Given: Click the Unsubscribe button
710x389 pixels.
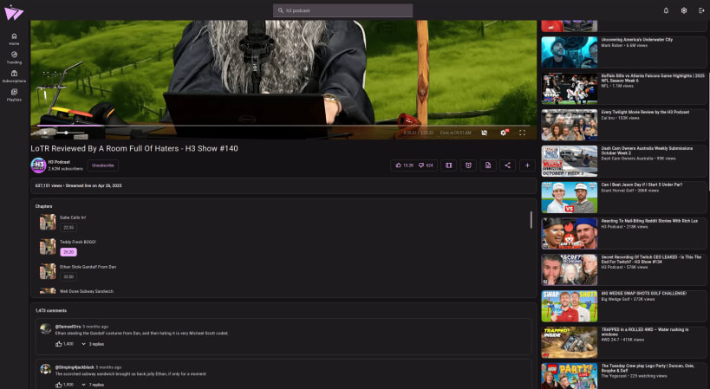Looking at the screenshot, I should [x=103, y=165].
